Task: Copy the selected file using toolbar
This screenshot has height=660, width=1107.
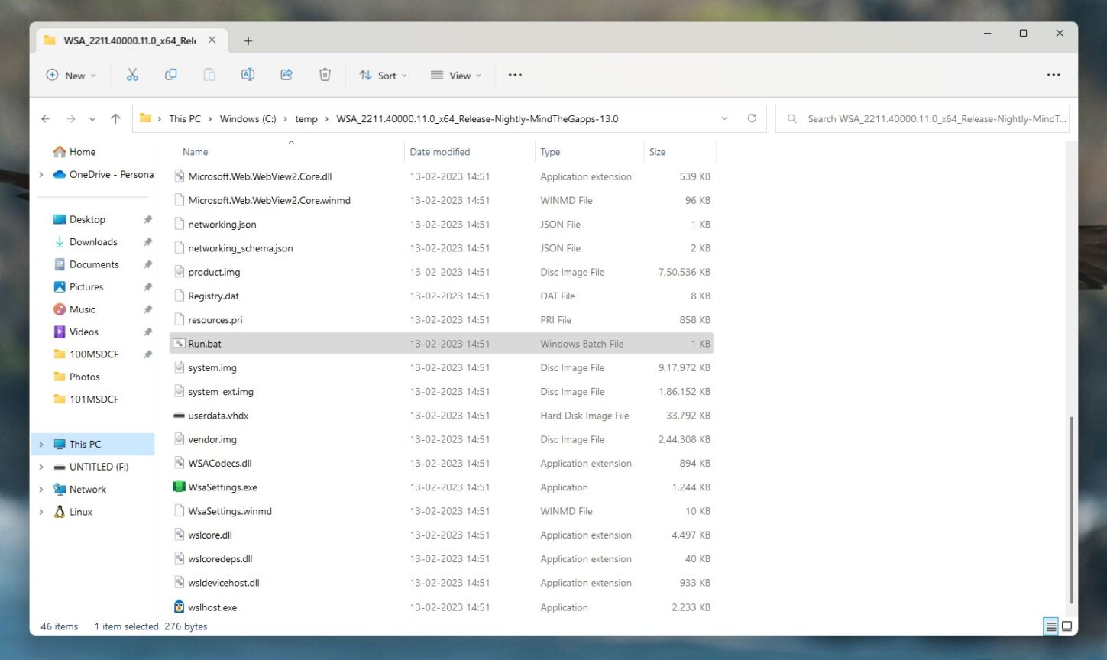Action: point(170,74)
